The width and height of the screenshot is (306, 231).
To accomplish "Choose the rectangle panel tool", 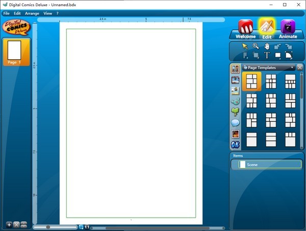I will 278,56.
